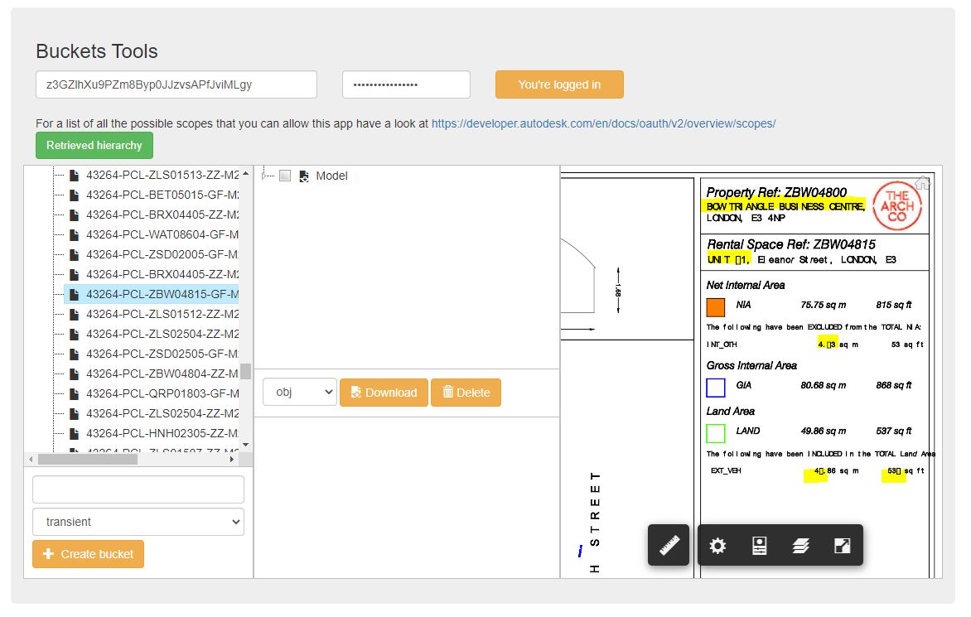The width and height of the screenshot is (971, 617).
Task: Click file icon of 43264-PCL-ZLS01513-ZZ-M2
Action: pos(75,175)
